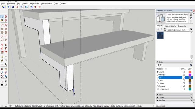Create new style icon beside style name

coord(191,15)
